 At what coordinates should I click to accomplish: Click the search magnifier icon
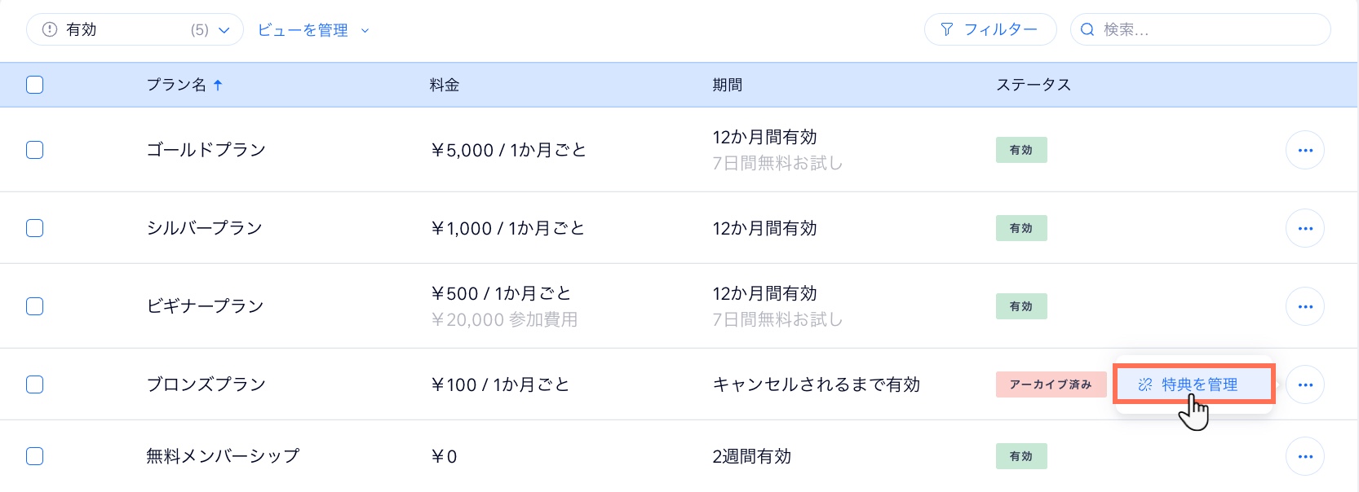[x=1087, y=30]
